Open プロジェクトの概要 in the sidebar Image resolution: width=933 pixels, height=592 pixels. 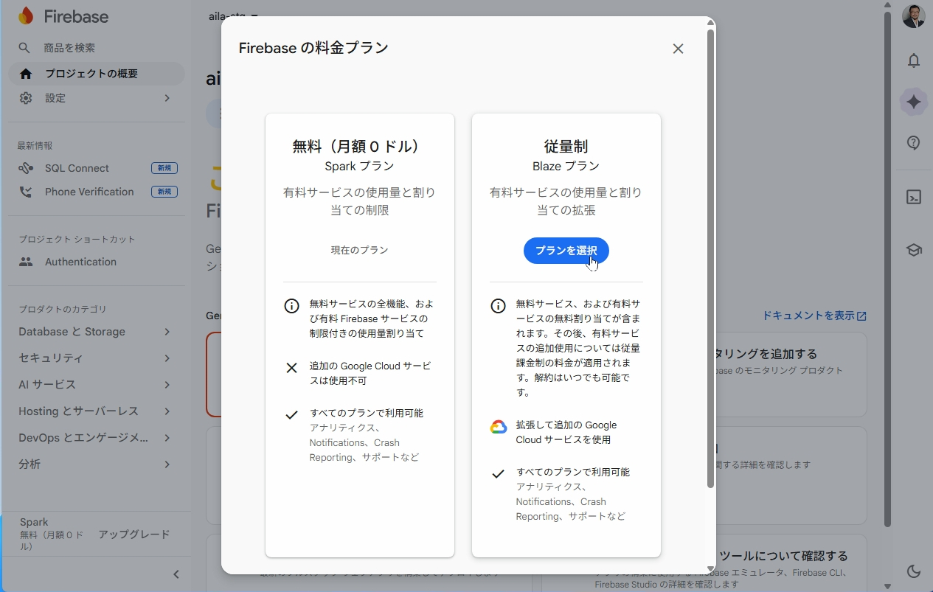(x=97, y=74)
